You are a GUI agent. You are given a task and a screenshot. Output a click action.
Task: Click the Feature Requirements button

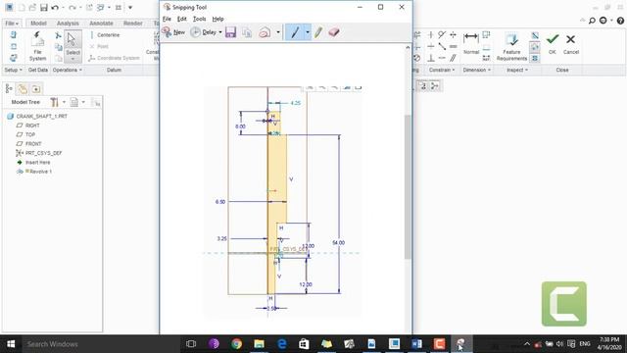[x=511, y=47]
